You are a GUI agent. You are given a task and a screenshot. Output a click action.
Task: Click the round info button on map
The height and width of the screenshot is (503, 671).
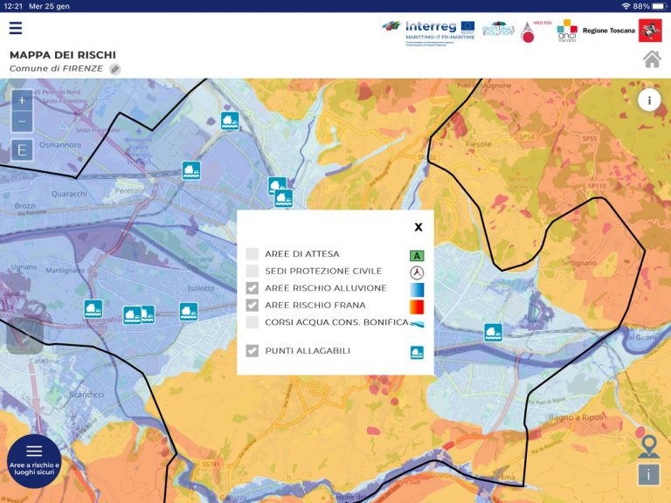pos(649,100)
